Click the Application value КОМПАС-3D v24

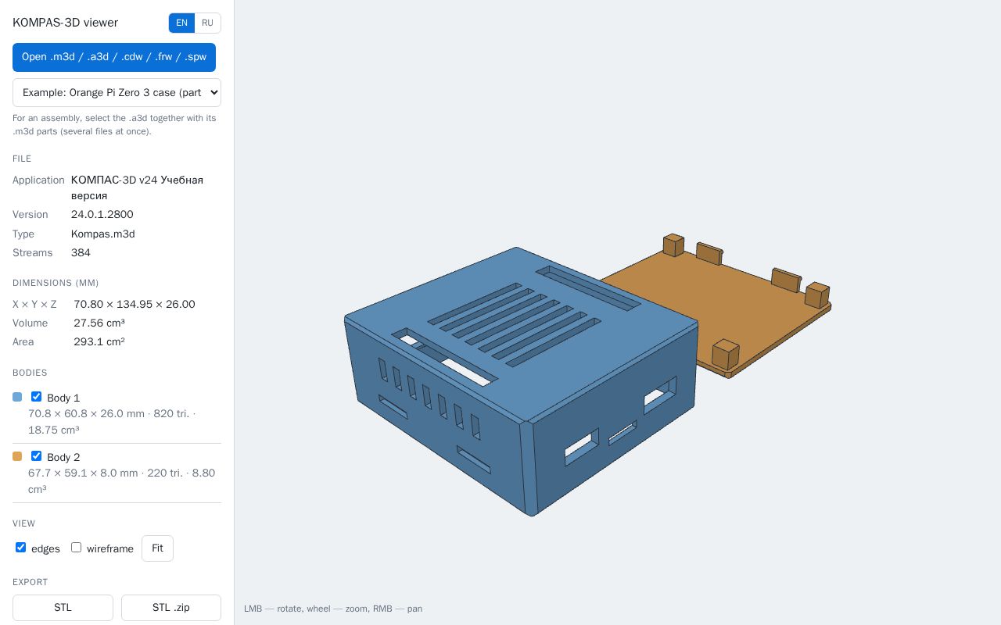[137, 187]
